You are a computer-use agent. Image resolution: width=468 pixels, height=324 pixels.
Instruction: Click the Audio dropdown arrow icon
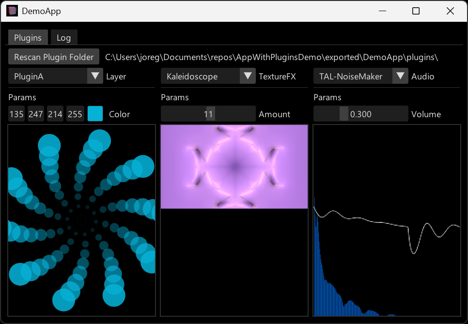point(400,76)
